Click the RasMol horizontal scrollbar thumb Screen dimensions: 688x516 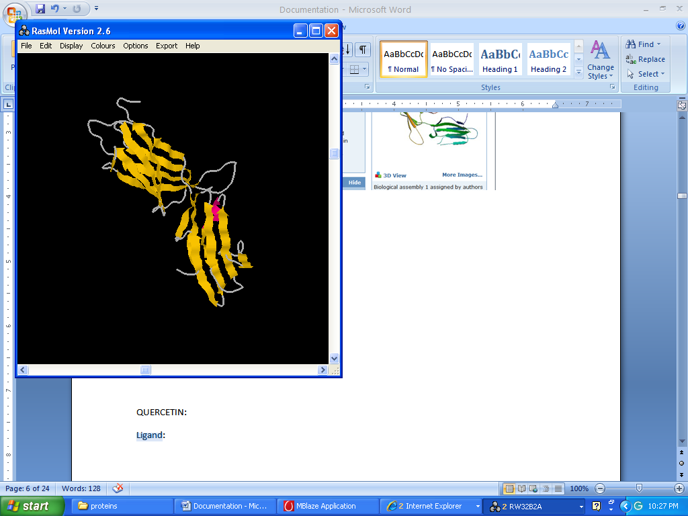[x=146, y=370]
